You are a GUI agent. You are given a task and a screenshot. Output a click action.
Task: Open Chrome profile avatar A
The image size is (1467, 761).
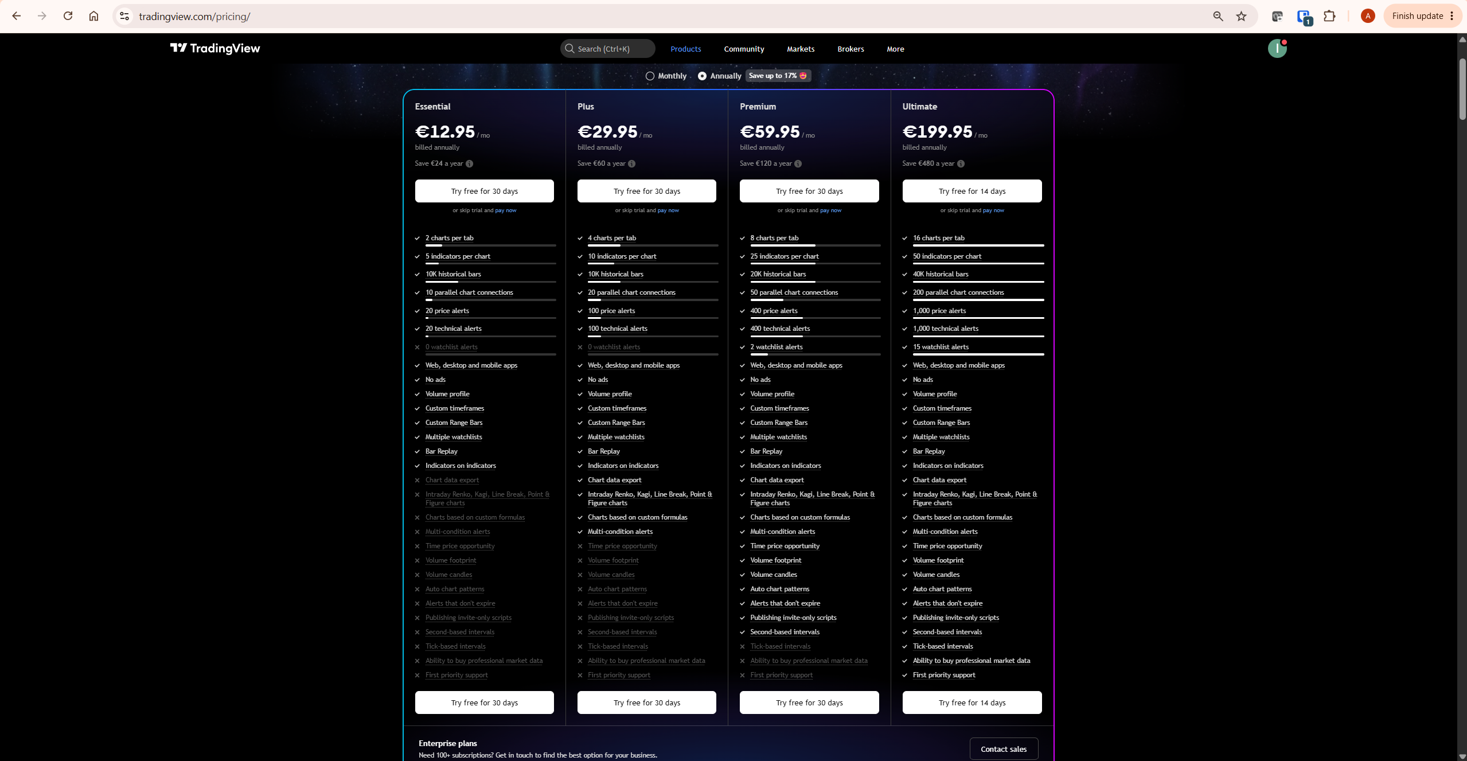tap(1368, 16)
